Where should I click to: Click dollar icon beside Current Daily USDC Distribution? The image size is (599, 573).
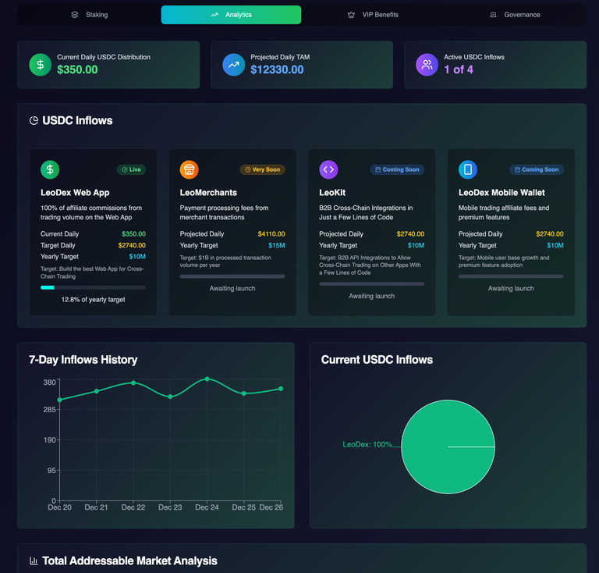40,65
